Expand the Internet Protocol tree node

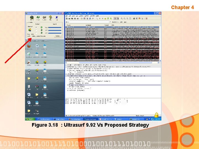coord(66,74)
